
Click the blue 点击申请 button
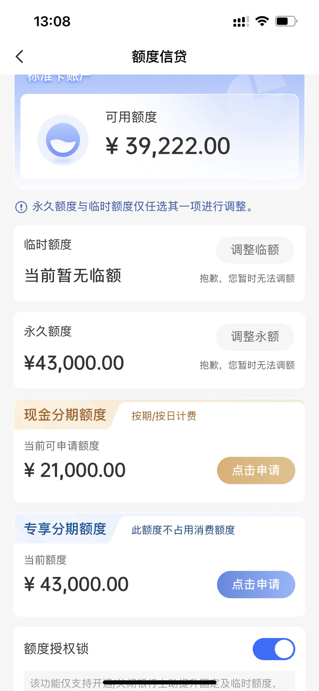pyautogui.click(x=256, y=584)
